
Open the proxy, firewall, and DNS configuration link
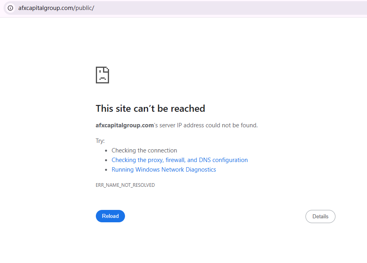tap(179, 160)
